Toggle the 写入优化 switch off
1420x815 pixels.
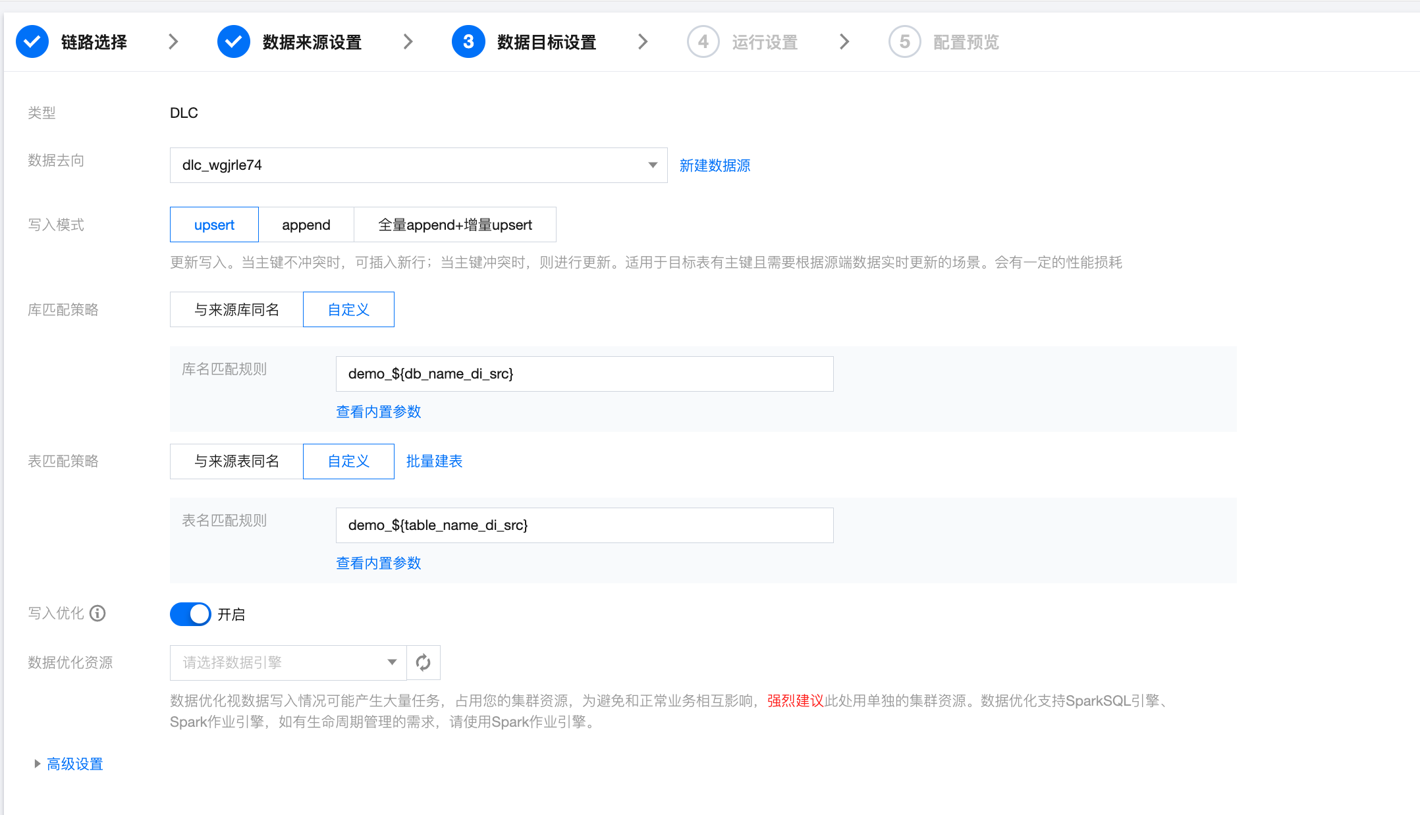(x=190, y=614)
